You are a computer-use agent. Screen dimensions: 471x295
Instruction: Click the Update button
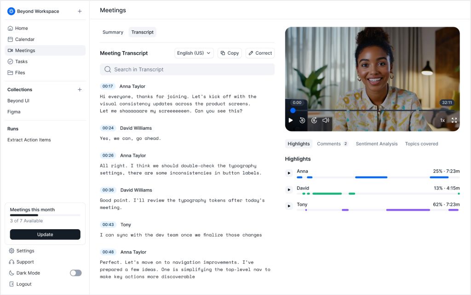[x=45, y=234]
